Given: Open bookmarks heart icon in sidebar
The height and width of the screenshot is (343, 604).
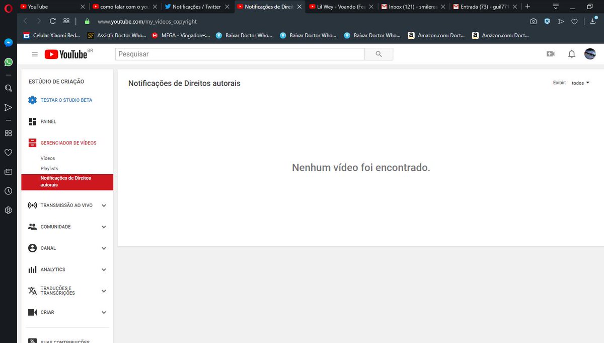Looking at the screenshot, I should tap(8, 153).
